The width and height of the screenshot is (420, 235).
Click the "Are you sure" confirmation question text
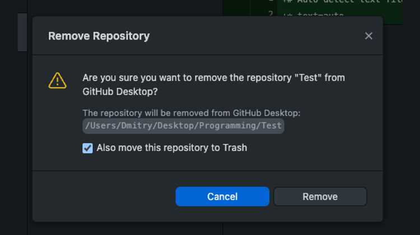pyautogui.click(x=213, y=84)
